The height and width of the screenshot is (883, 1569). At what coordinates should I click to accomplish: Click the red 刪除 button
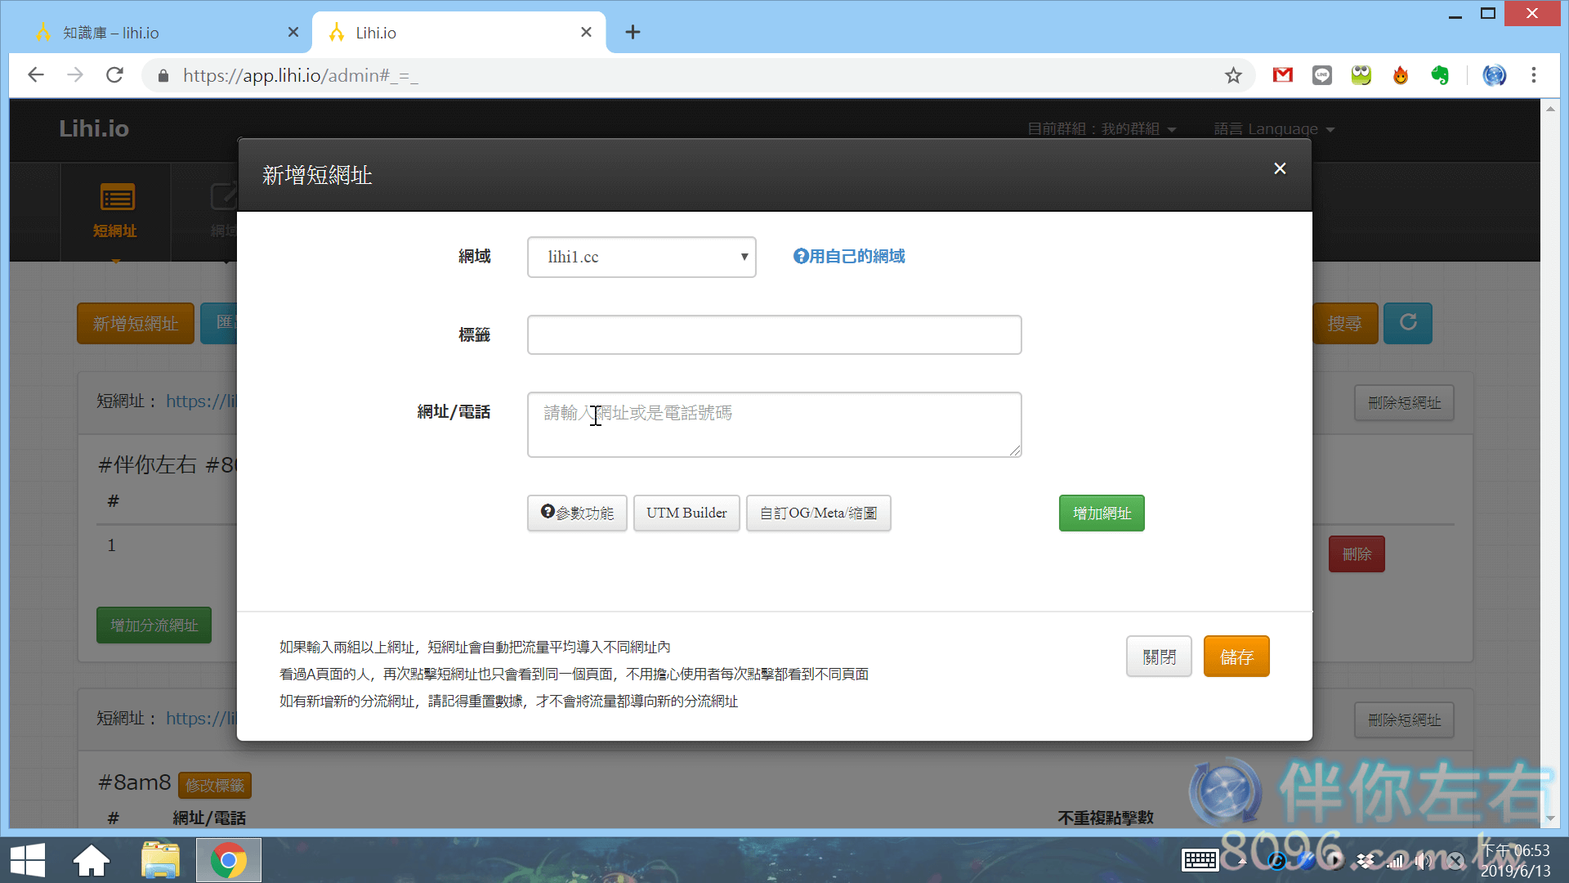(1357, 554)
